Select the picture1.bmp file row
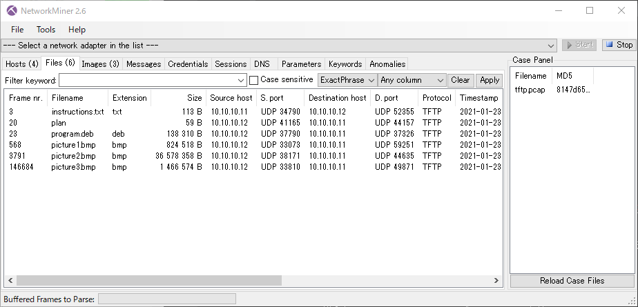638x307 pixels. pyautogui.click(x=254, y=145)
